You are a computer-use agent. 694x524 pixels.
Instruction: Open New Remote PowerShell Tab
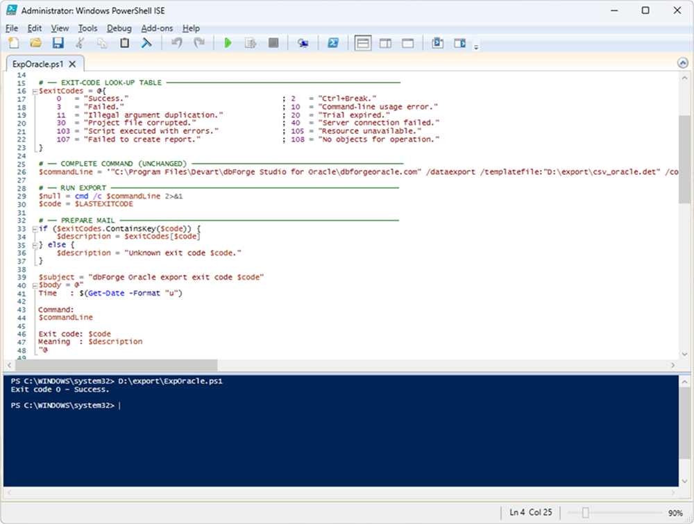click(x=303, y=44)
